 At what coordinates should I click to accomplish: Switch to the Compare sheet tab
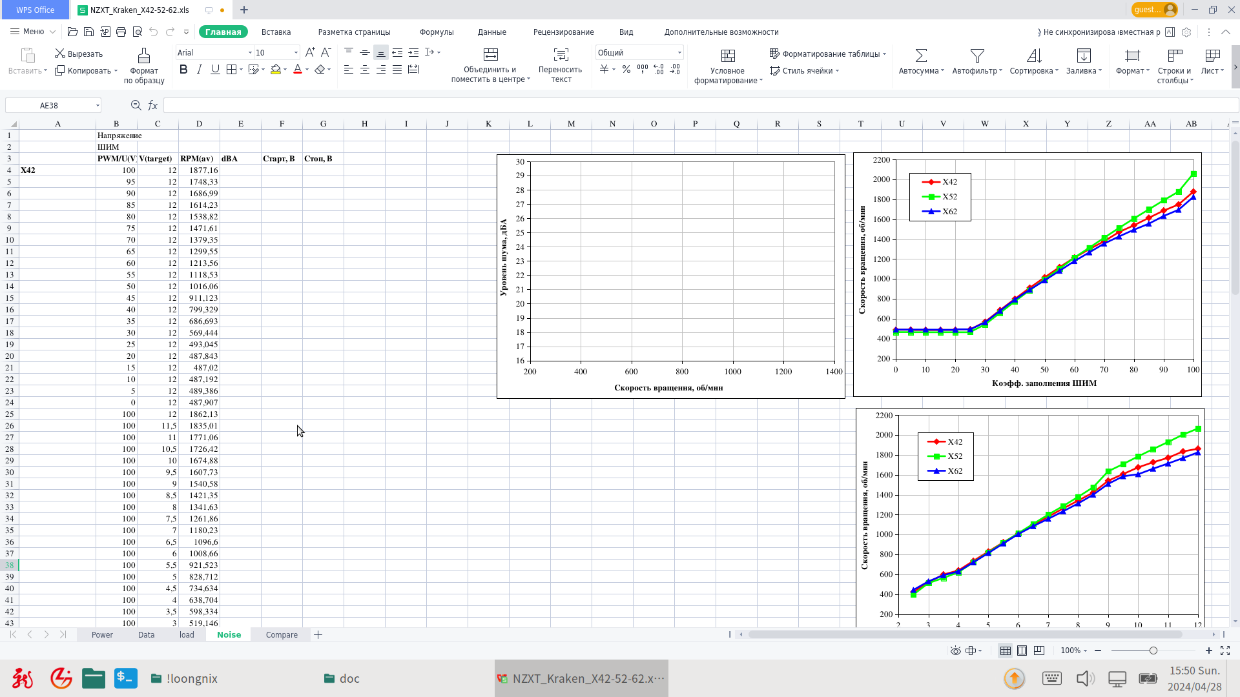pyautogui.click(x=282, y=635)
